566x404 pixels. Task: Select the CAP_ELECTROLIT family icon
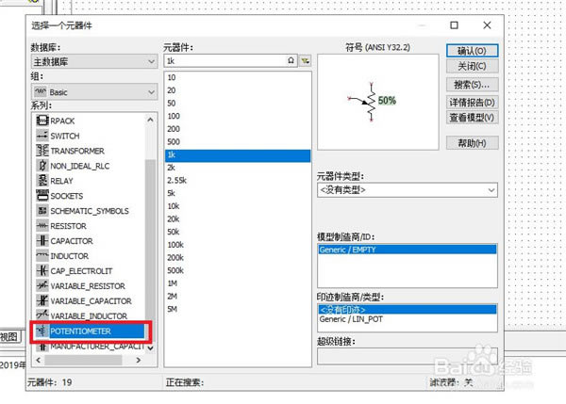point(42,270)
